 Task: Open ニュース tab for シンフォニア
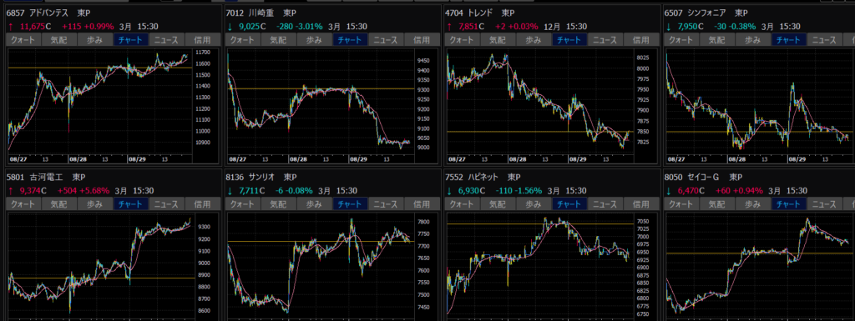824,40
